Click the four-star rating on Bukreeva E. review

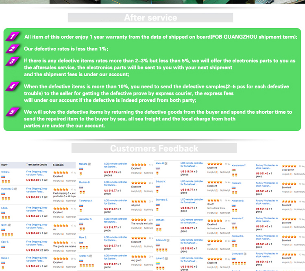pyautogui.click(x=213, y=200)
